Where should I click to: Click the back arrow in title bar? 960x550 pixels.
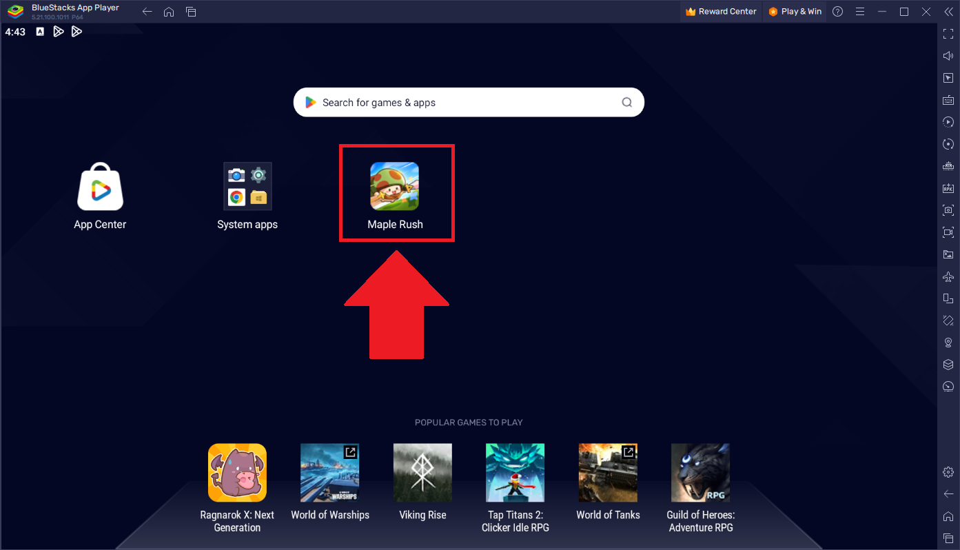[147, 12]
